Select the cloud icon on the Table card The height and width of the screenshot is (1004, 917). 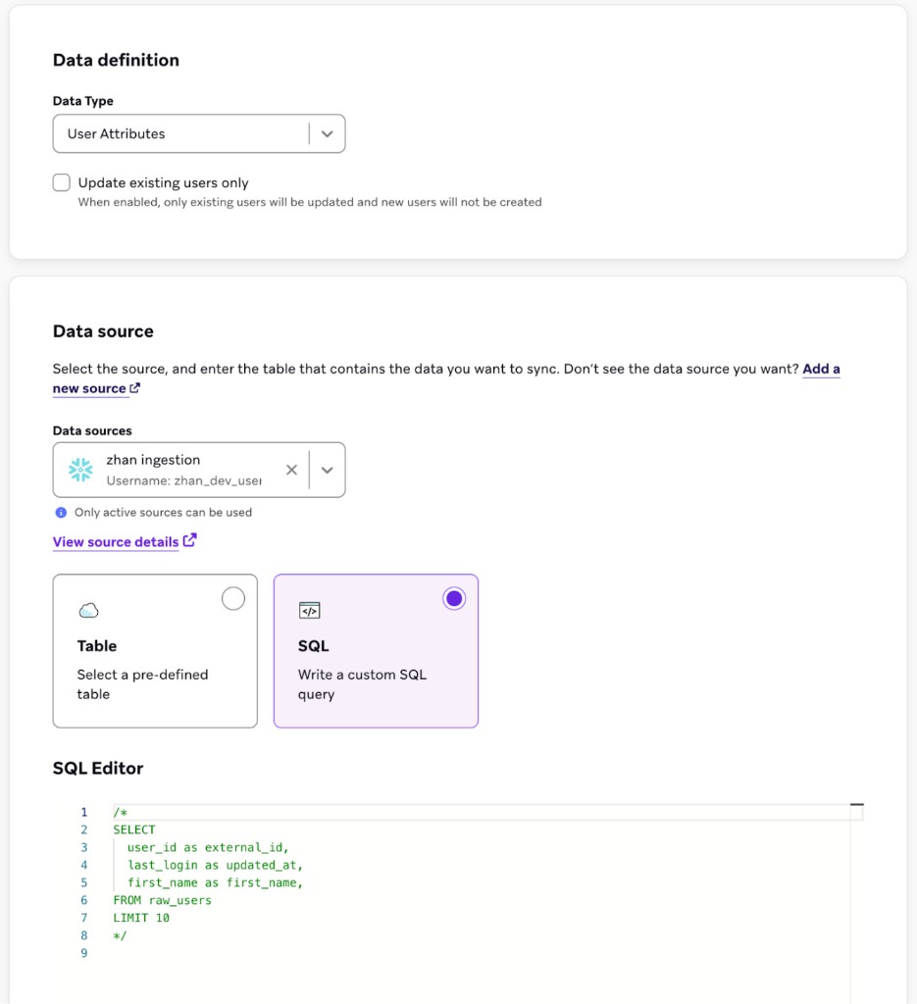[x=89, y=610]
